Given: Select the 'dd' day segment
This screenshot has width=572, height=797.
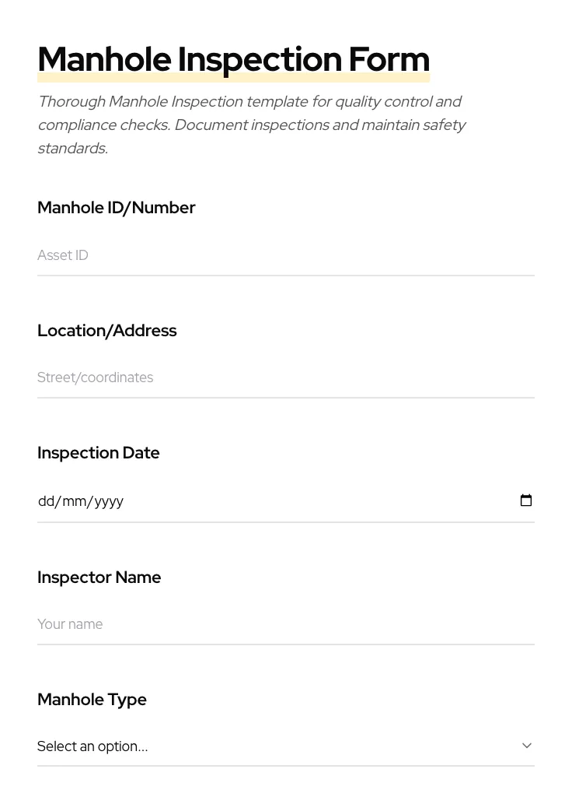Looking at the screenshot, I should tap(46, 501).
